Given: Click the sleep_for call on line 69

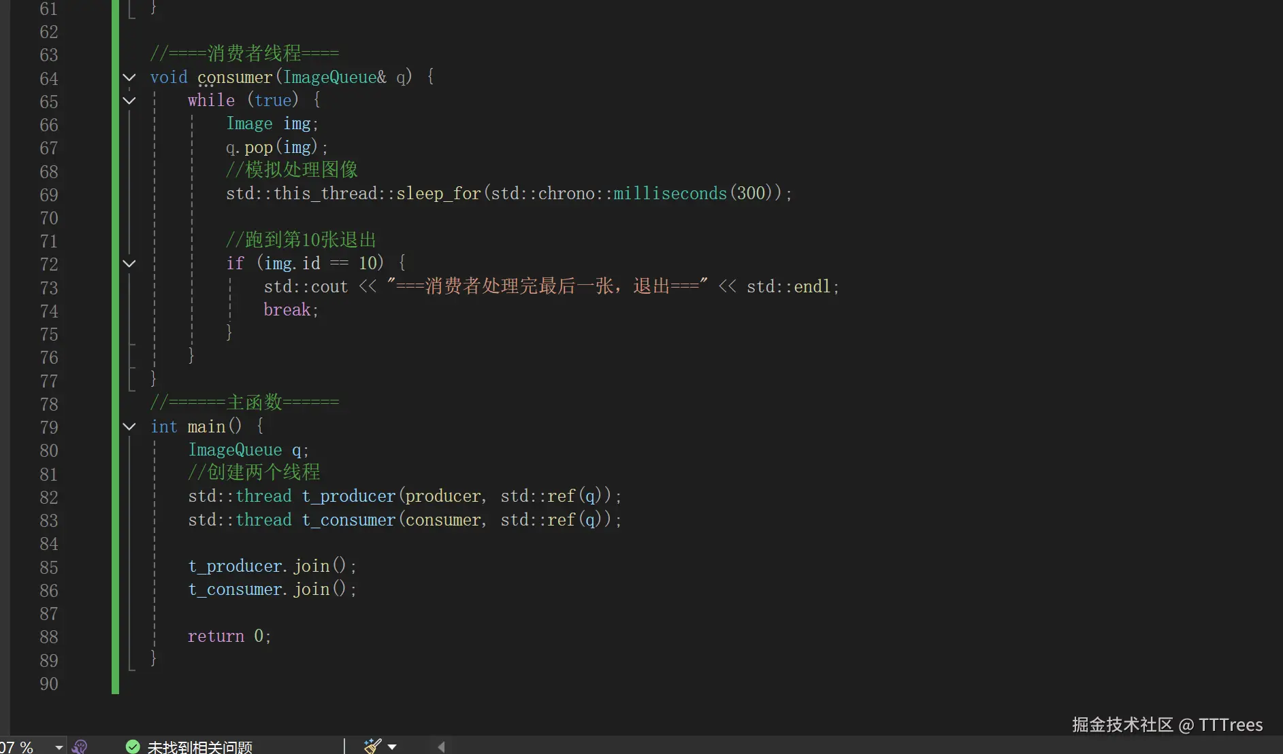Looking at the screenshot, I should pyautogui.click(x=439, y=194).
